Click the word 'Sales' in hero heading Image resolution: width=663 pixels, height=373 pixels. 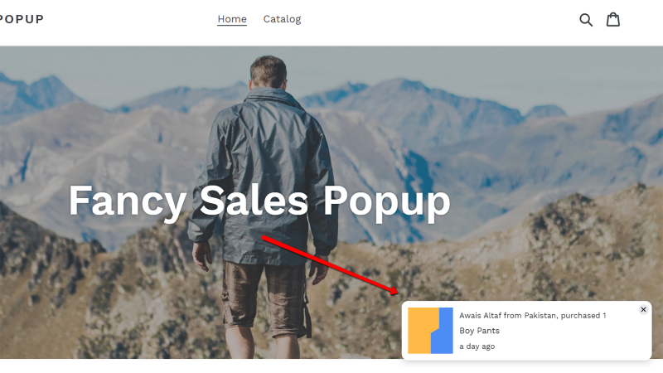pyautogui.click(x=254, y=201)
